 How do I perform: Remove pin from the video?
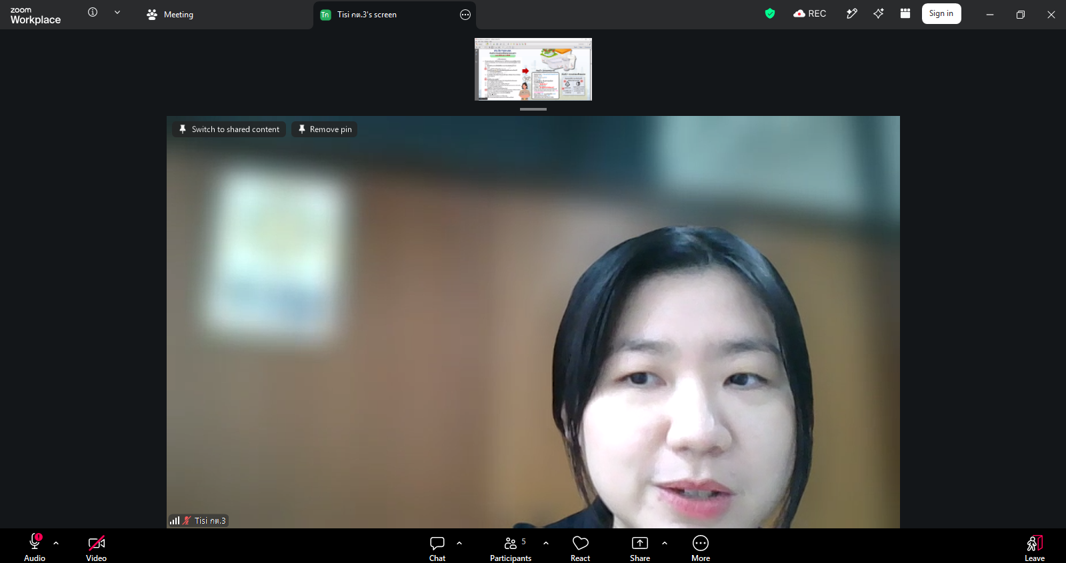click(324, 129)
